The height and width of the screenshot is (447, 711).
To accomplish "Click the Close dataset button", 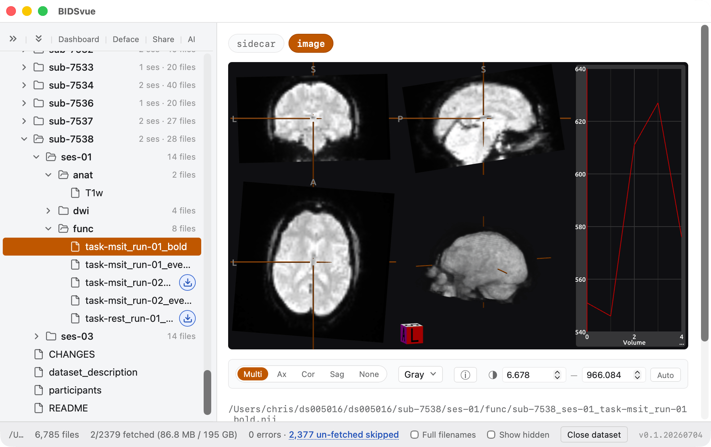I will [594, 435].
